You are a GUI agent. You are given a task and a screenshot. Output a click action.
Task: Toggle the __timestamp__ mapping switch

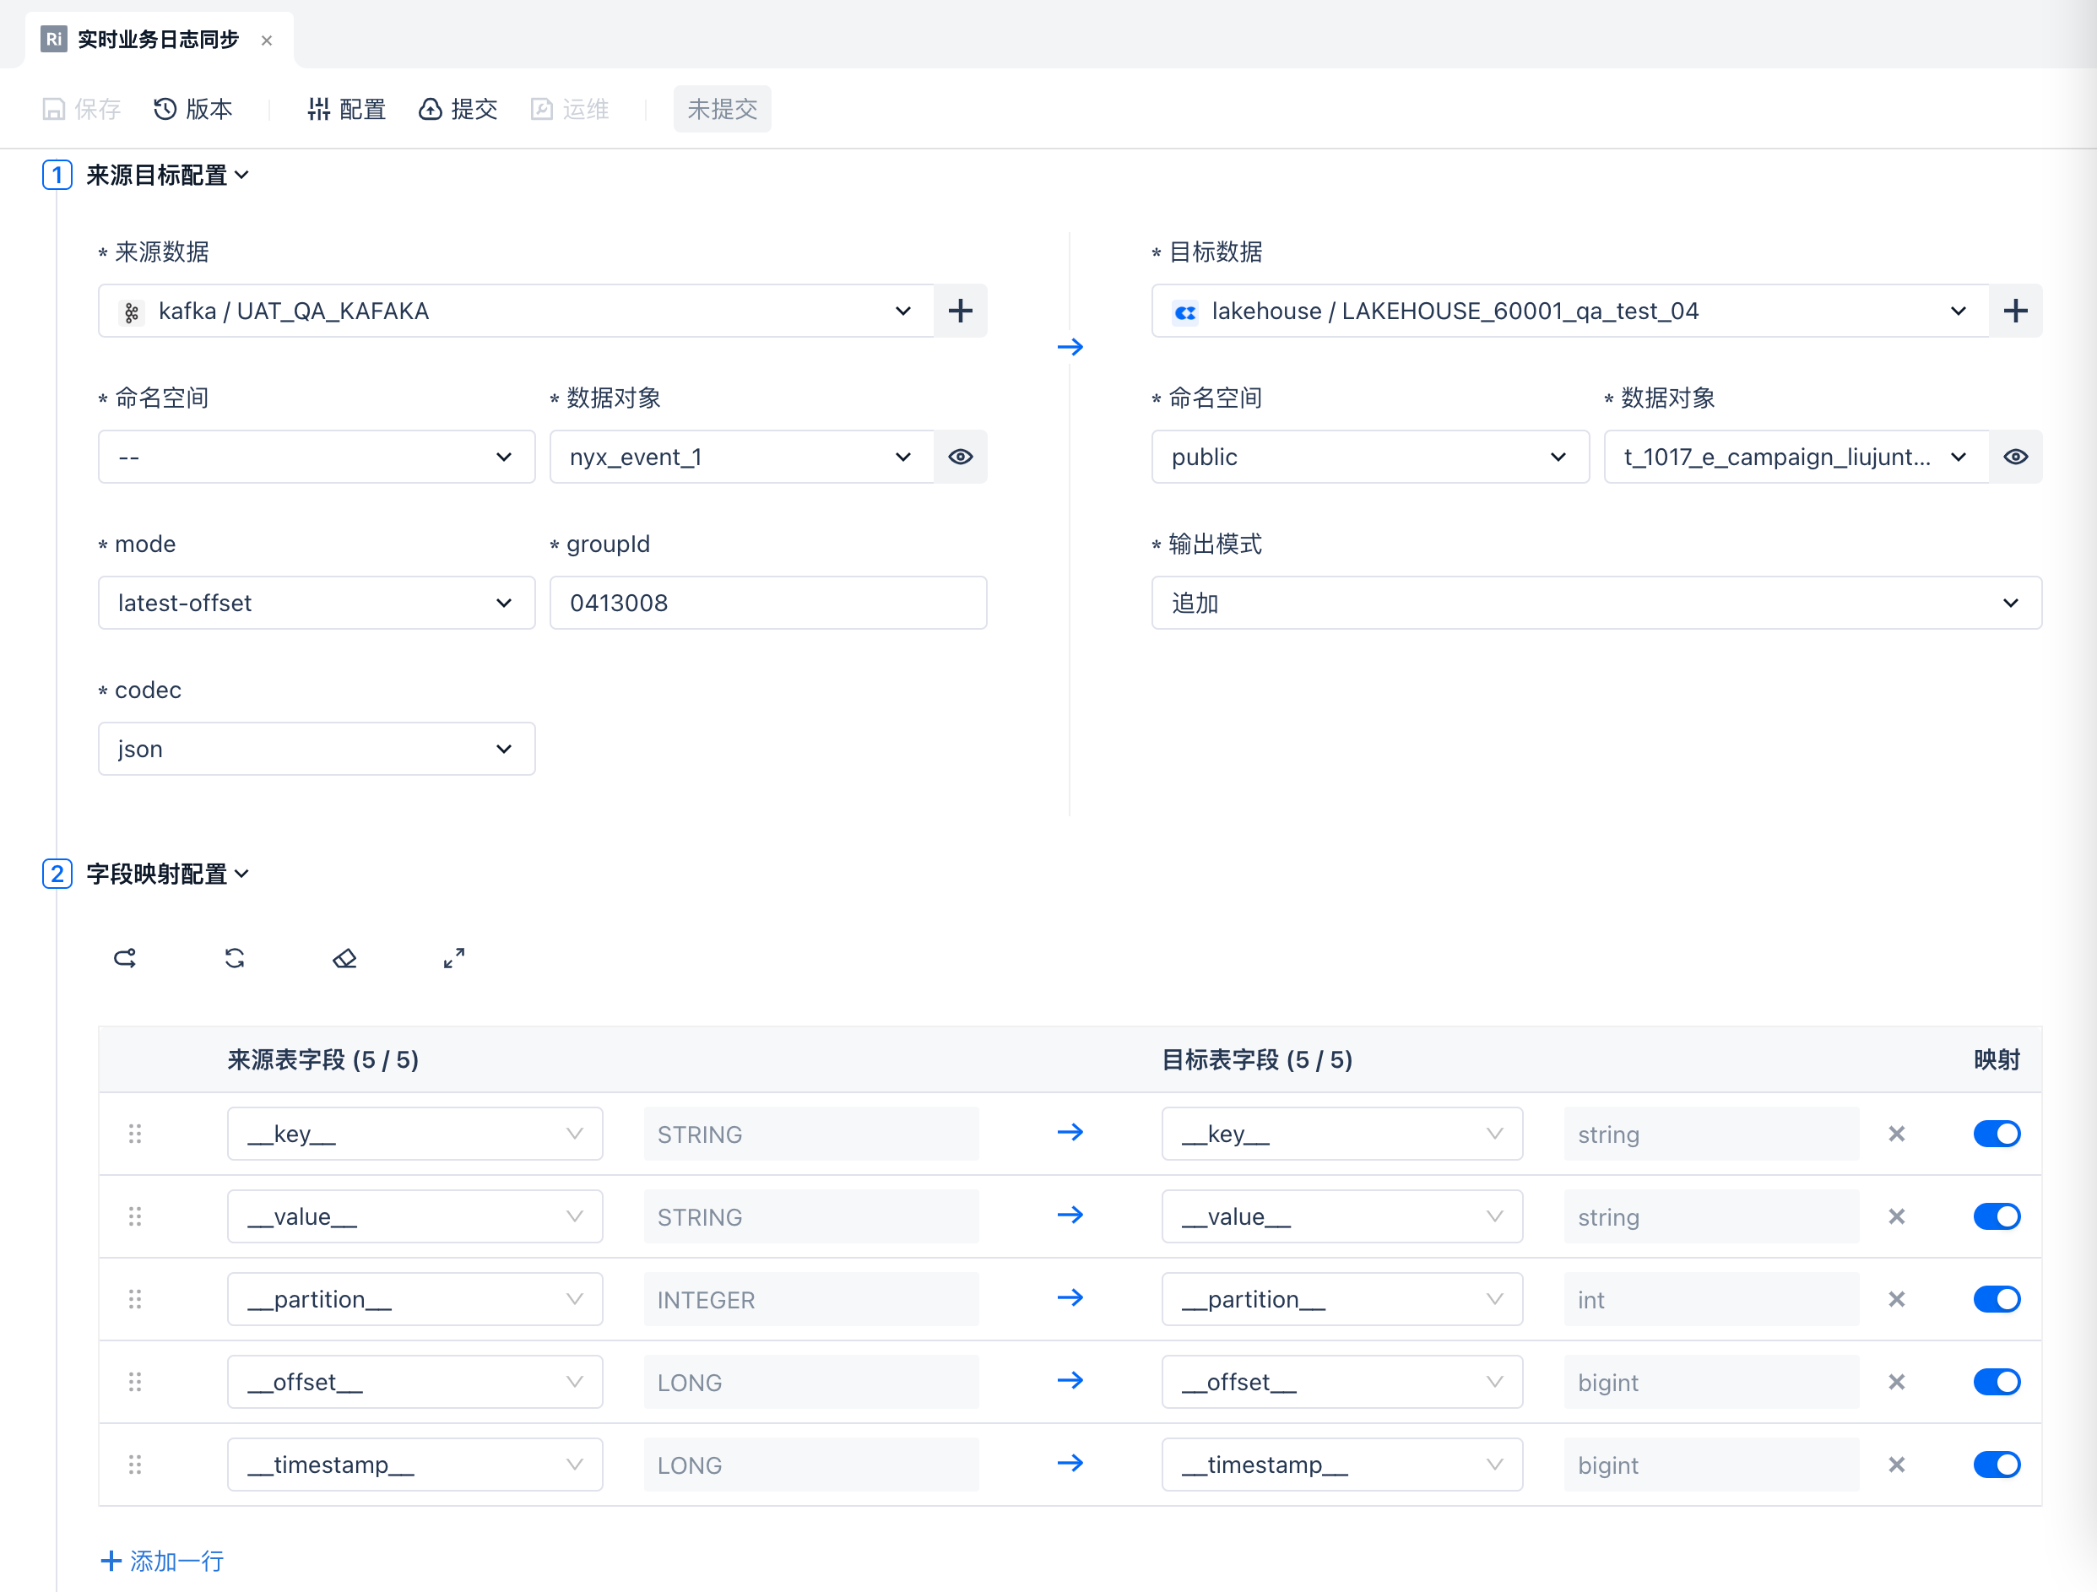(x=1996, y=1464)
